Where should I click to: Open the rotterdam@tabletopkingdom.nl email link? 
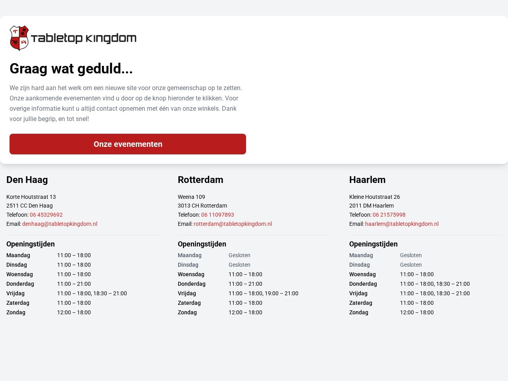[233, 224]
